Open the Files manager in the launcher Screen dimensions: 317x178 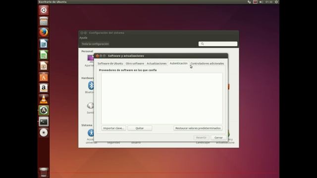[44, 21]
